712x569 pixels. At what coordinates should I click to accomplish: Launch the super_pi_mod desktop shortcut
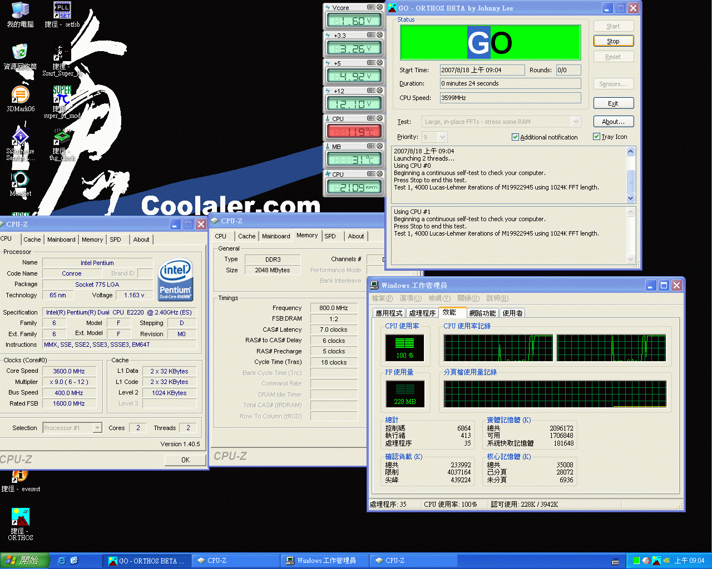click(62, 94)
